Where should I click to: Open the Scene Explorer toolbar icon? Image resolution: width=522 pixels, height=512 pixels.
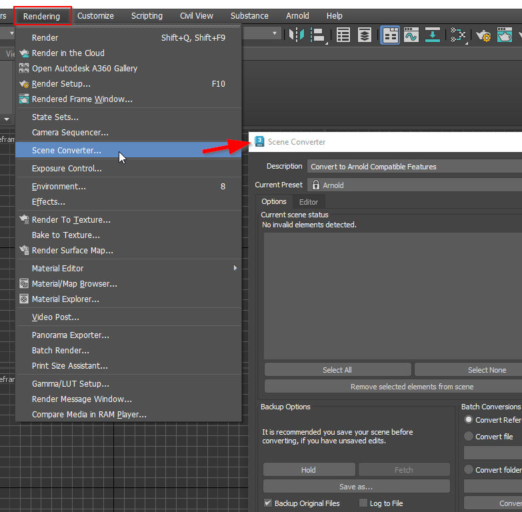pos(342,35)
